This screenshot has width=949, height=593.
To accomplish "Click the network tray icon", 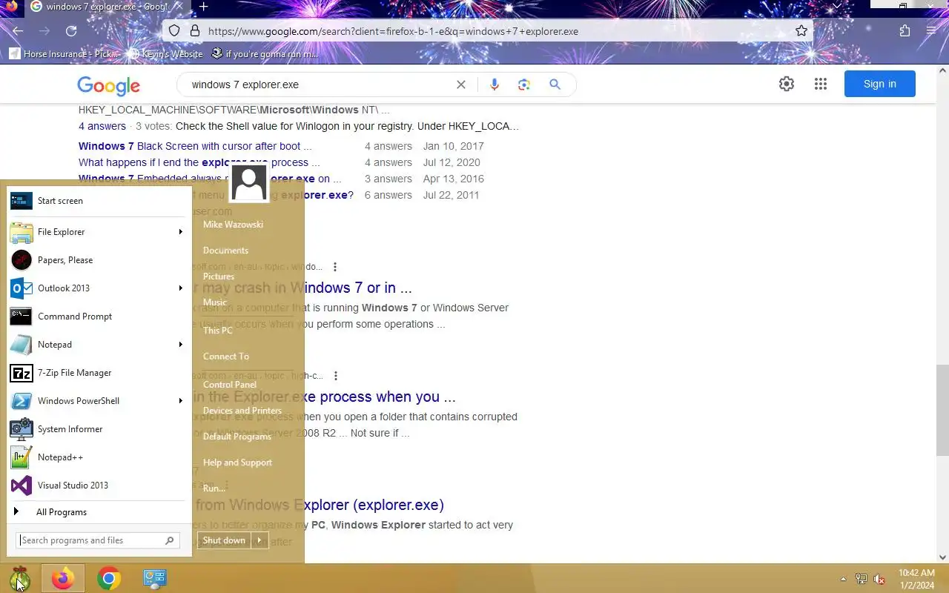I will click(x=862, y=579).
